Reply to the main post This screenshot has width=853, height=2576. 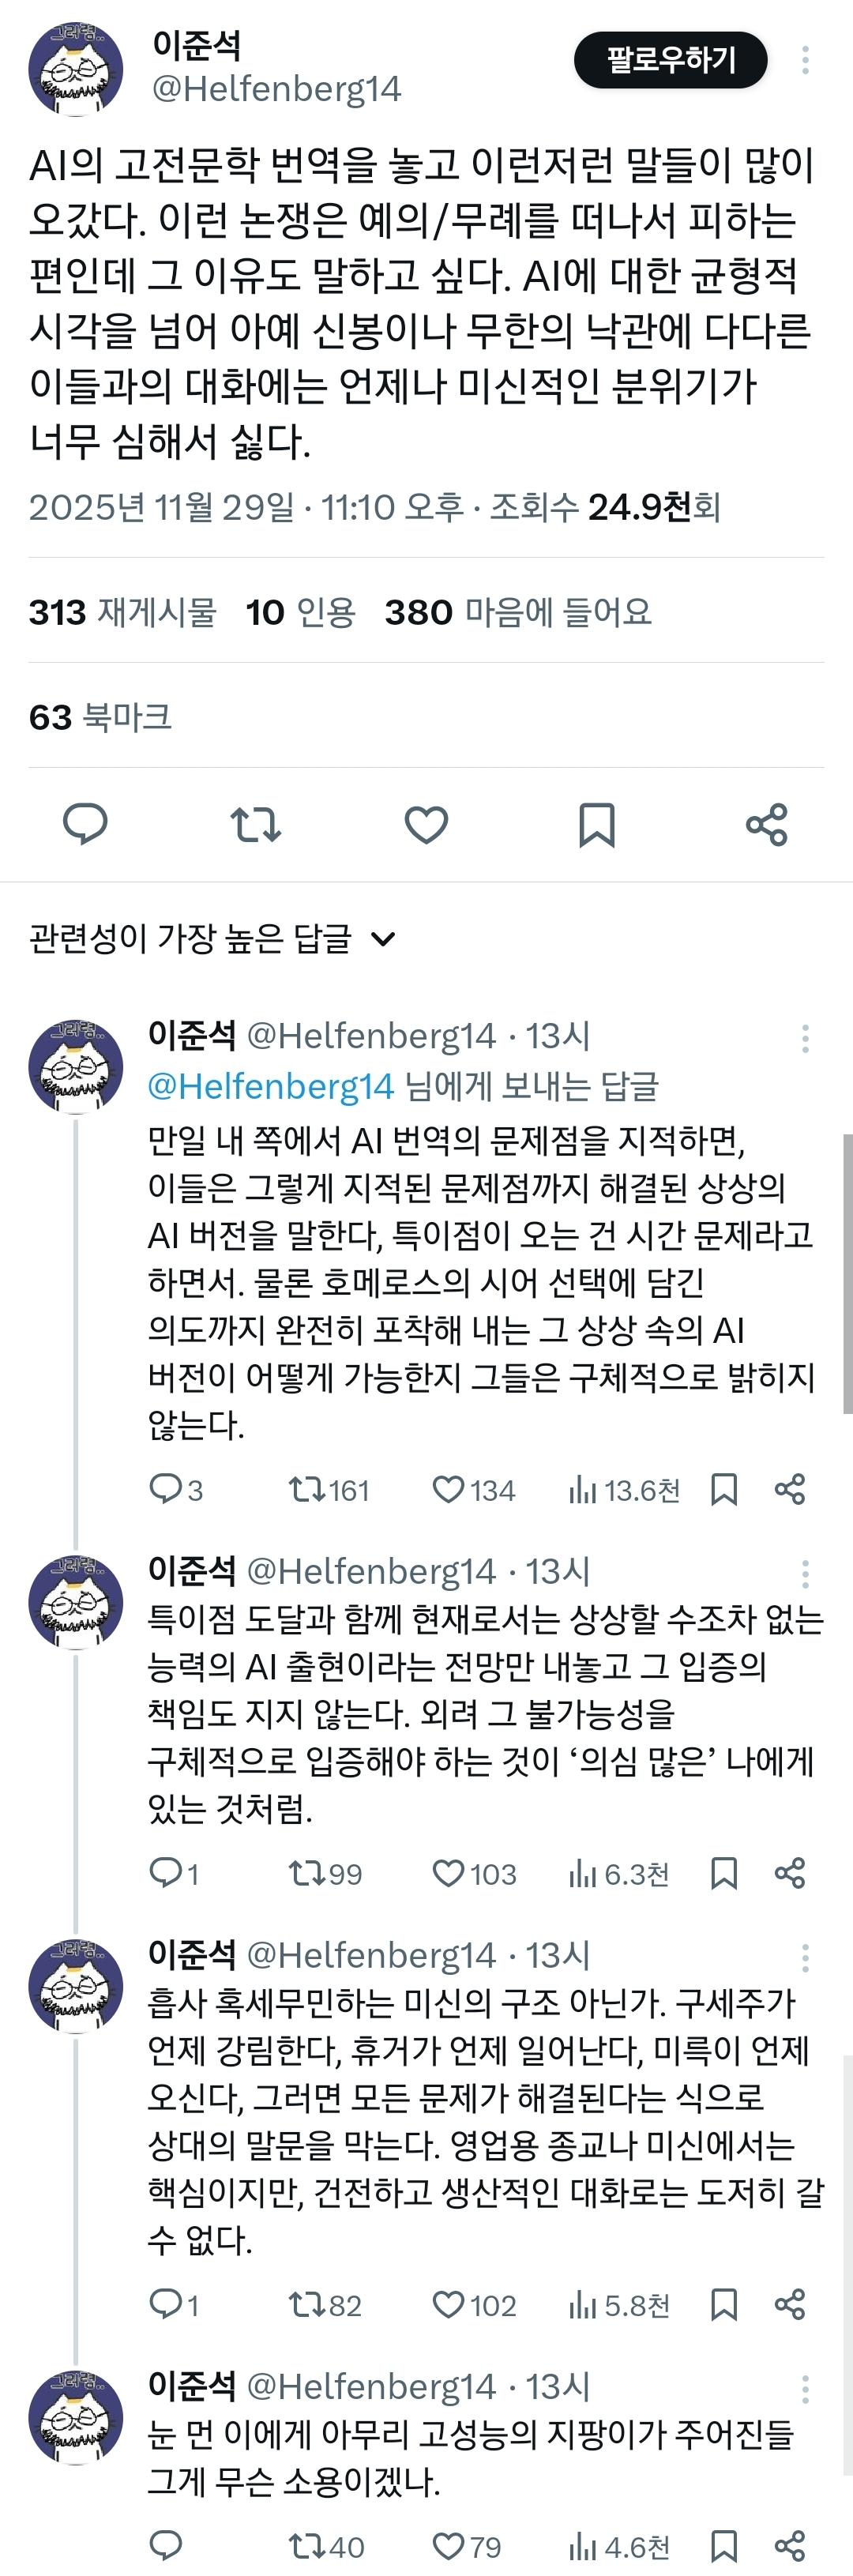85,824
